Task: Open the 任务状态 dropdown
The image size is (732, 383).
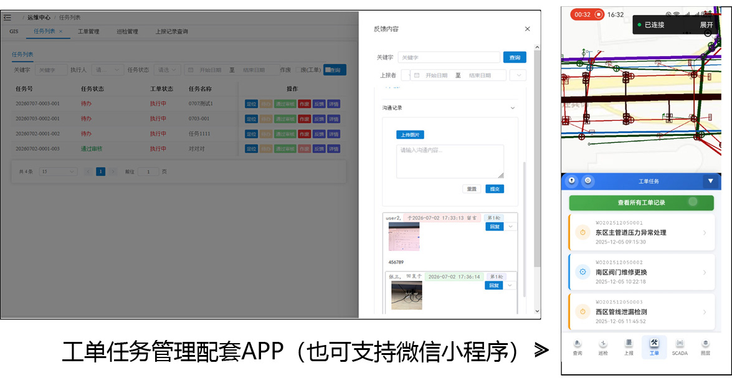Action: coord(167,70)
